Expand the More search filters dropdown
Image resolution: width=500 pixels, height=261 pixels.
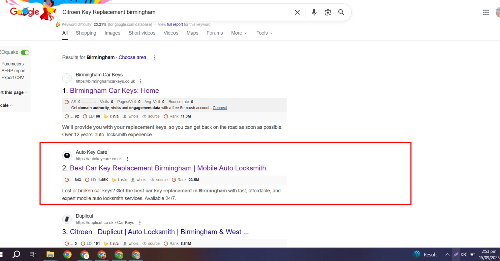tap(239, 33)
